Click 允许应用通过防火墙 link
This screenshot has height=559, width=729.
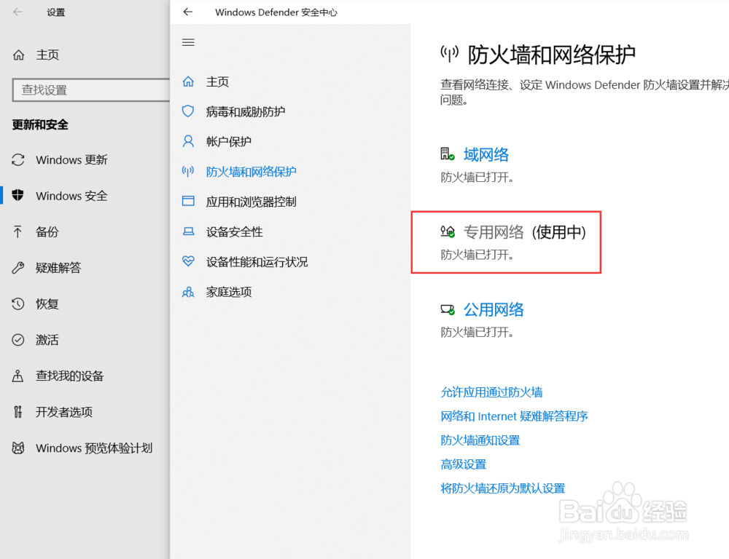(491, 392)
